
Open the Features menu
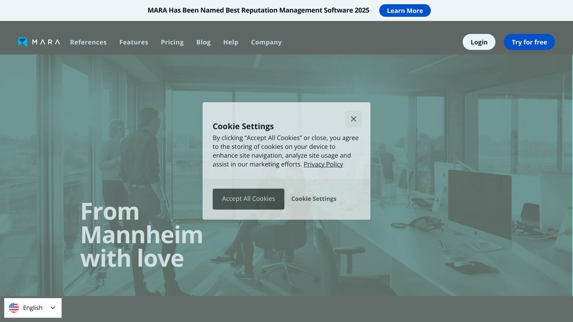point(134,42)
